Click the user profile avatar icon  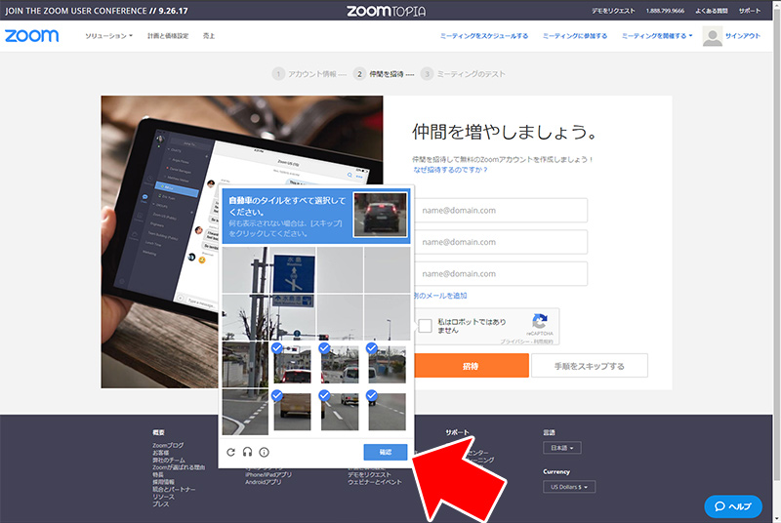[713, 36]
